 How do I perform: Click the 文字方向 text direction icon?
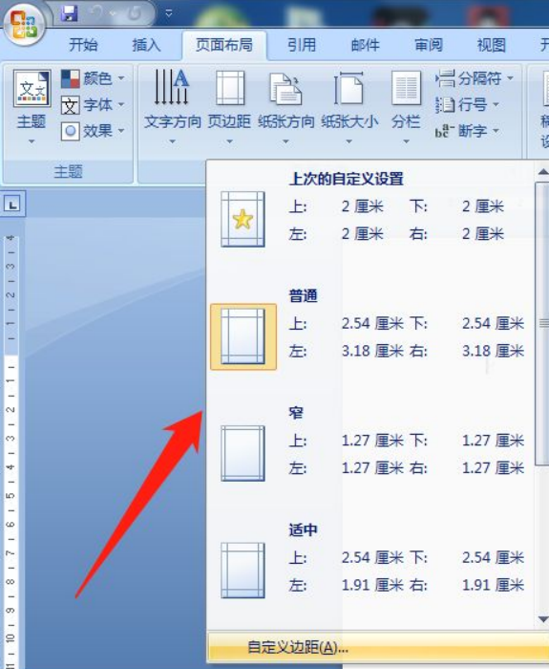pyautogui.click(x=172, y=87)
